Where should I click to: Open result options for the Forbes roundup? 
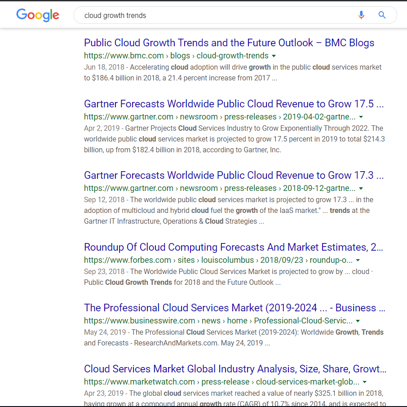(358, 260)
